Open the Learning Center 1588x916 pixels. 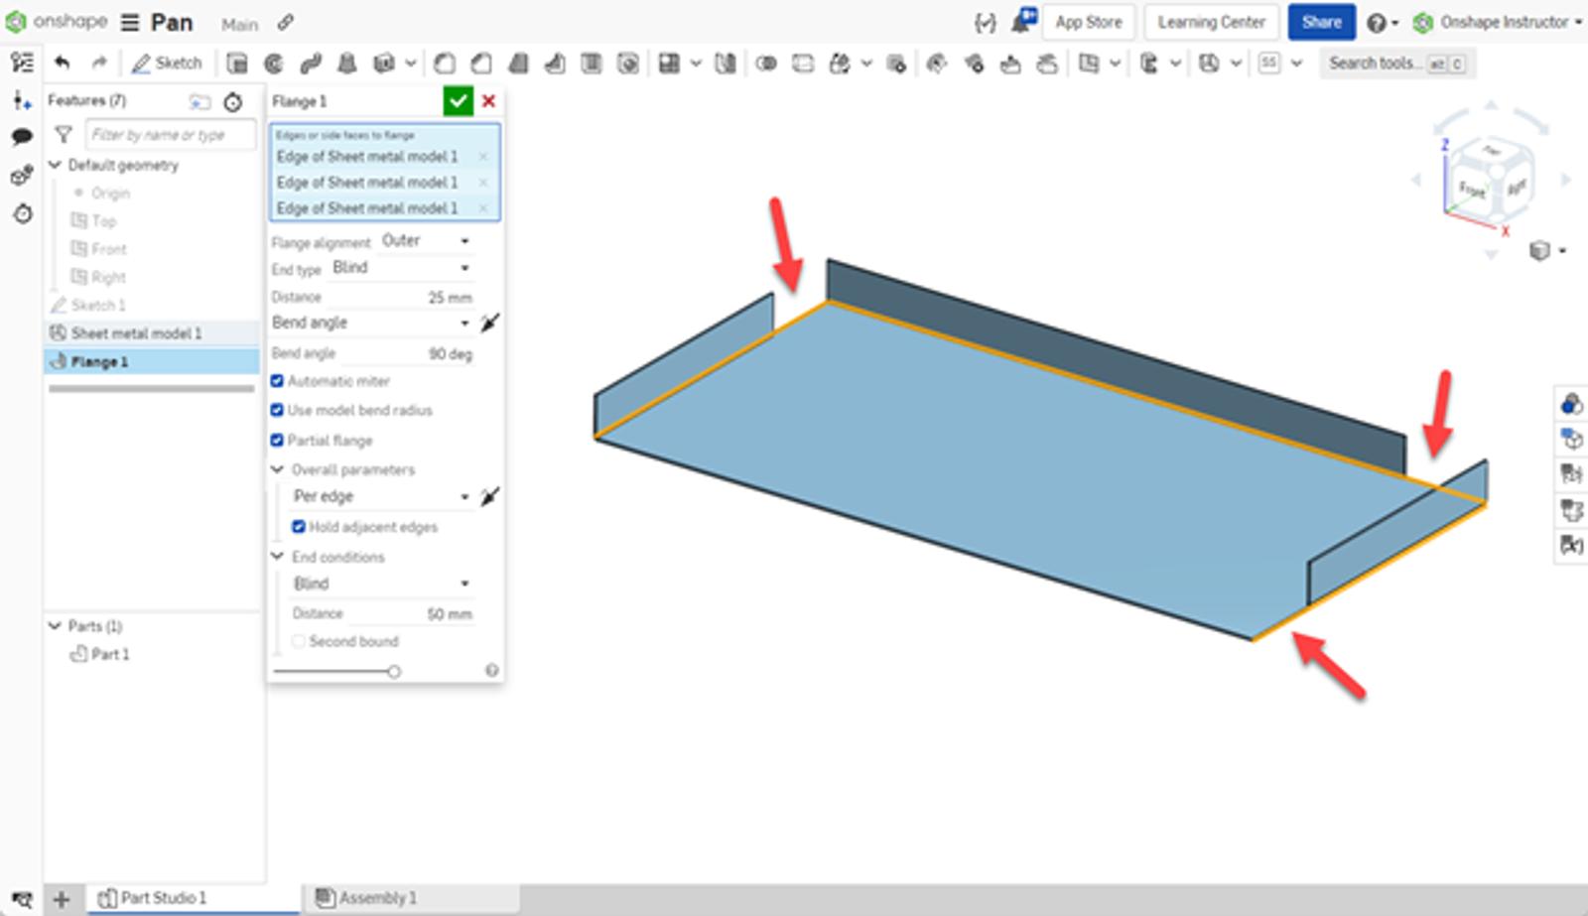click(1211, 22)
